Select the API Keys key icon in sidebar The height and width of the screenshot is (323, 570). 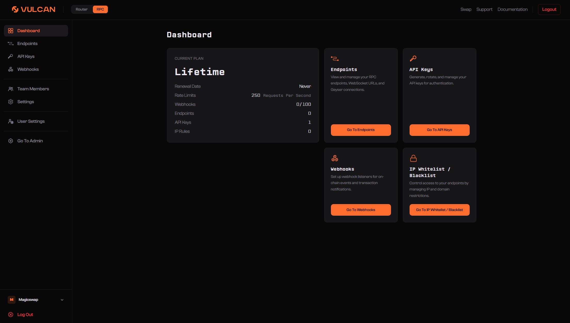tap(11, 56)
